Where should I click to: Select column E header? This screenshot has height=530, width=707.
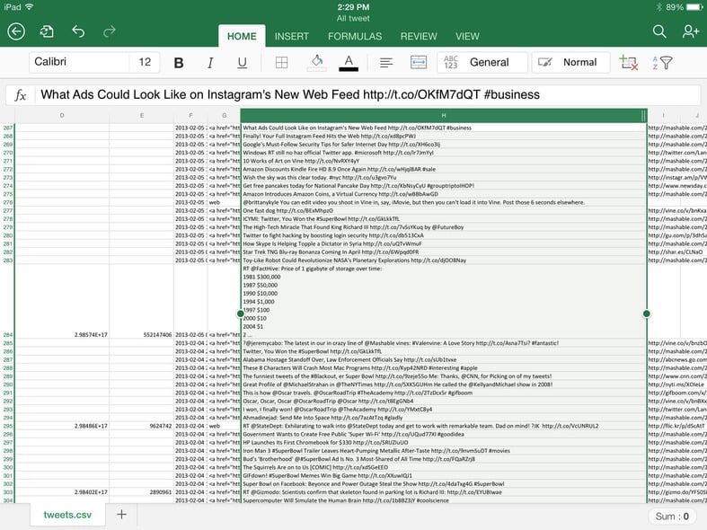coord(142,115)
